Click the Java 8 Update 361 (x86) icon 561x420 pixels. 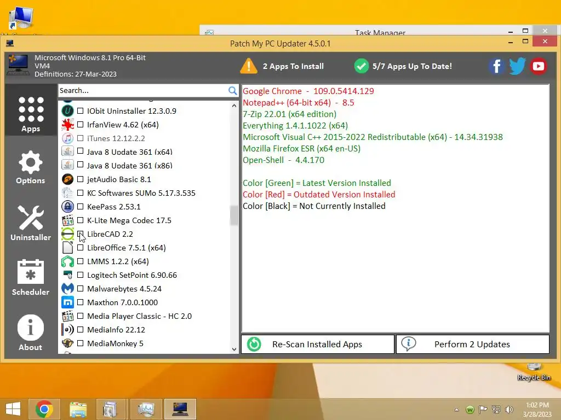click(67, 165)
